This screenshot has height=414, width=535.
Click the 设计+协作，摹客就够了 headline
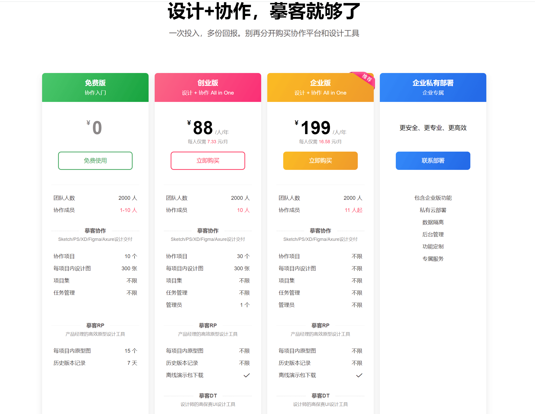(x=264, y=11)
